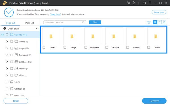Viewport: 170px width, 107px height.
Task: Expand the Document (5) tree node
Action: click(7, 55)
